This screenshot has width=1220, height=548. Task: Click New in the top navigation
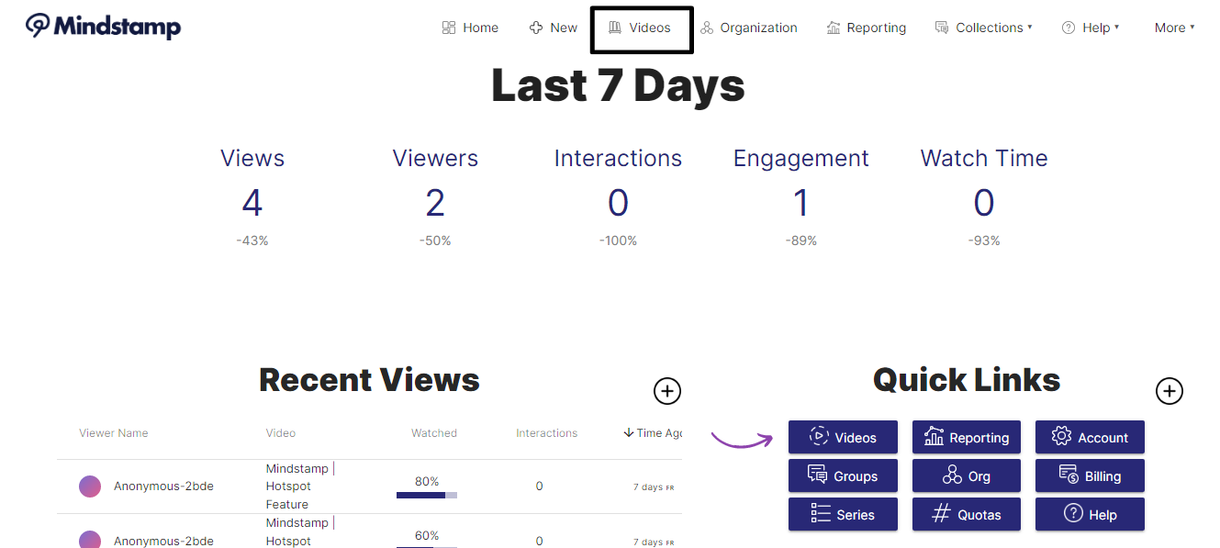point(554,28)
